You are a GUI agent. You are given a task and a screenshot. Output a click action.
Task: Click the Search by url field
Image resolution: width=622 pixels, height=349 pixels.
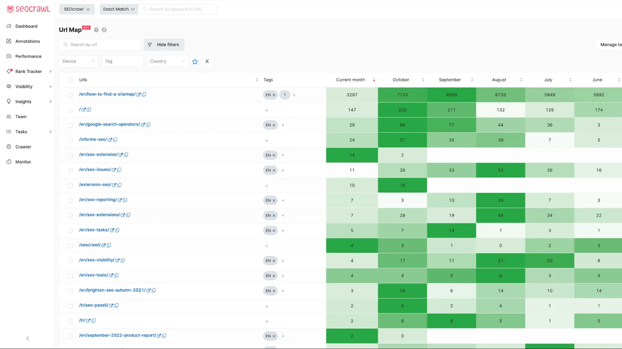tap(100, 44)
